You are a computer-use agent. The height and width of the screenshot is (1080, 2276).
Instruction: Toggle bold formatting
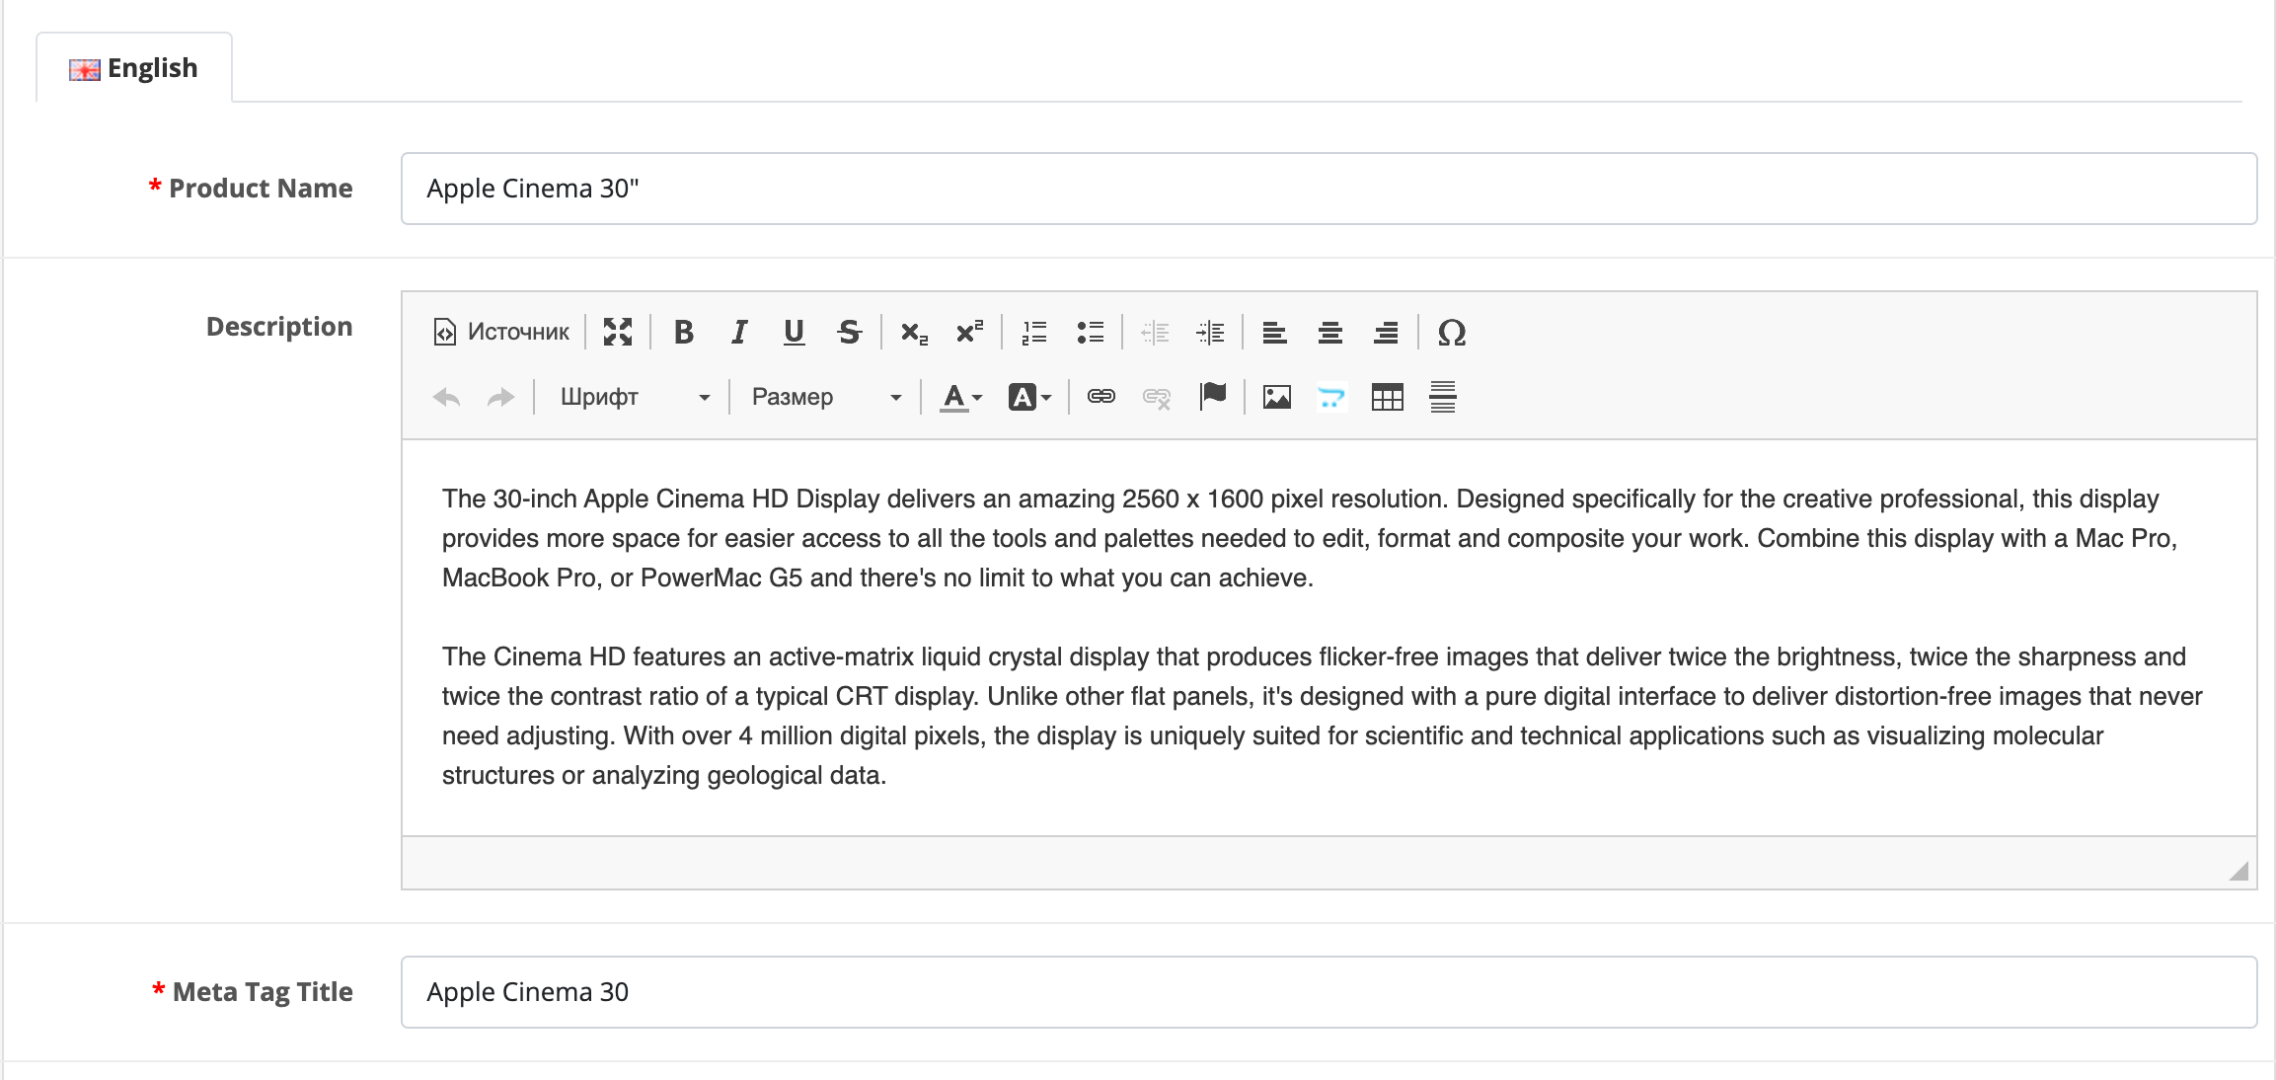[x=683, y=332]
